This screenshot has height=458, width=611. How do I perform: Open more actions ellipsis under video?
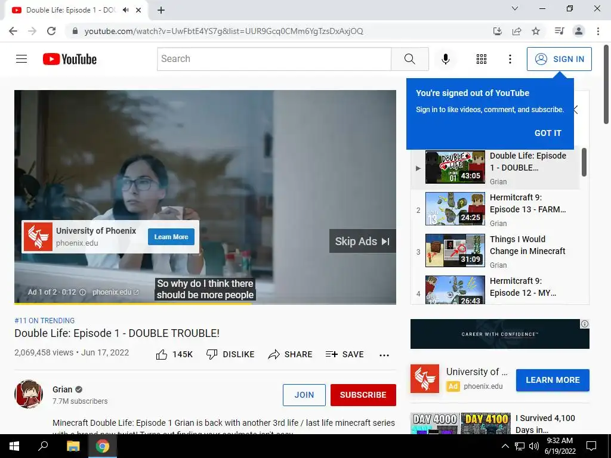pyautogui.click(x=384, y=355)
